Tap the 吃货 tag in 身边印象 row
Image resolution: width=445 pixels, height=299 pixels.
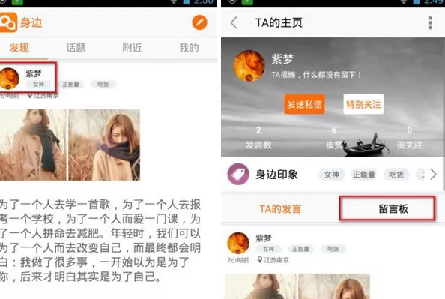[396, 175]
